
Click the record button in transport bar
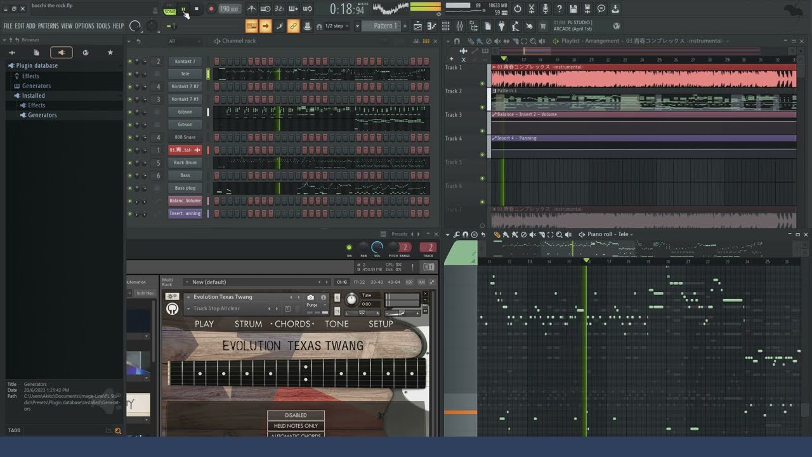pyautogui.click(x=211, y=9)
